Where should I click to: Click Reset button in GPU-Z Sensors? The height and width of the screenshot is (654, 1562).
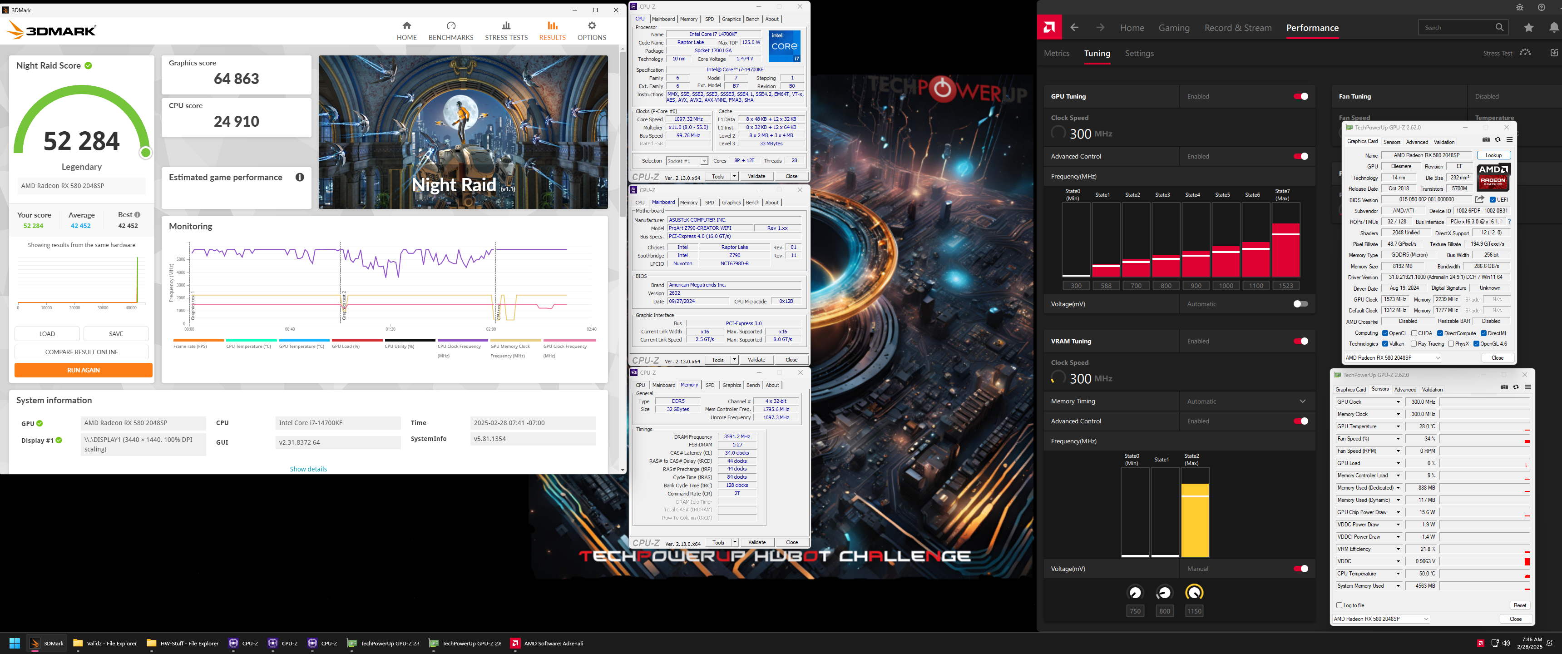click(x=1520, y=605)
